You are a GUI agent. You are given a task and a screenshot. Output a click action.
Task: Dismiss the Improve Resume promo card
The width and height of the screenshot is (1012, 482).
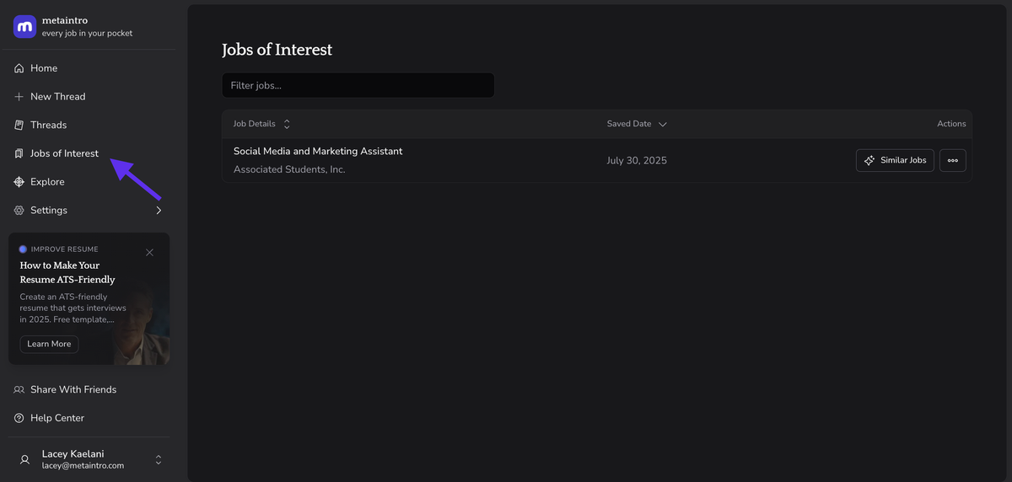149,252
